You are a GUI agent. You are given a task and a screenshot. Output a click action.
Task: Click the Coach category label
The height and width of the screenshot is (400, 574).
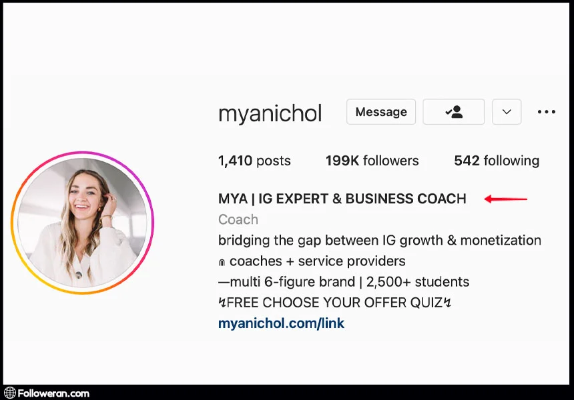(x=238, y=219)
